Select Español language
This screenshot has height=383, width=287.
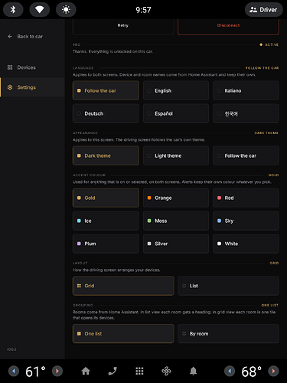coord(176,113)
